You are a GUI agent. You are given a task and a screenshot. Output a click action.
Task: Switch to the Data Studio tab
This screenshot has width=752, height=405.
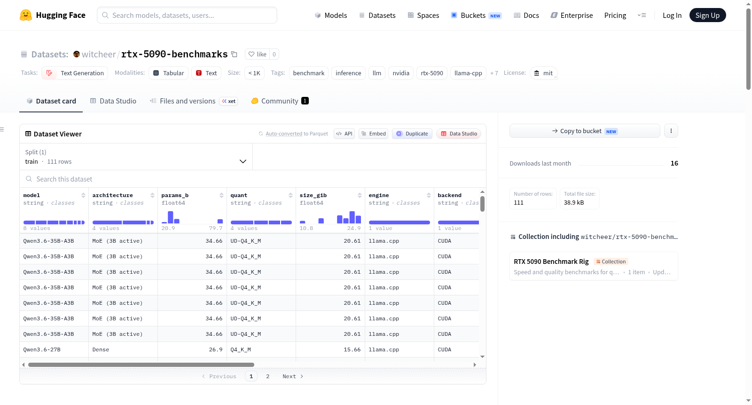pyautogui.click(x=113, y=101)
